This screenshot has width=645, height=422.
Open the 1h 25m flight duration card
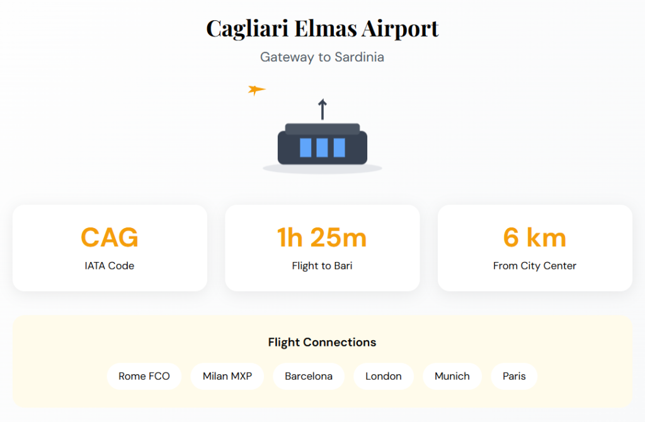click(322, 248)
